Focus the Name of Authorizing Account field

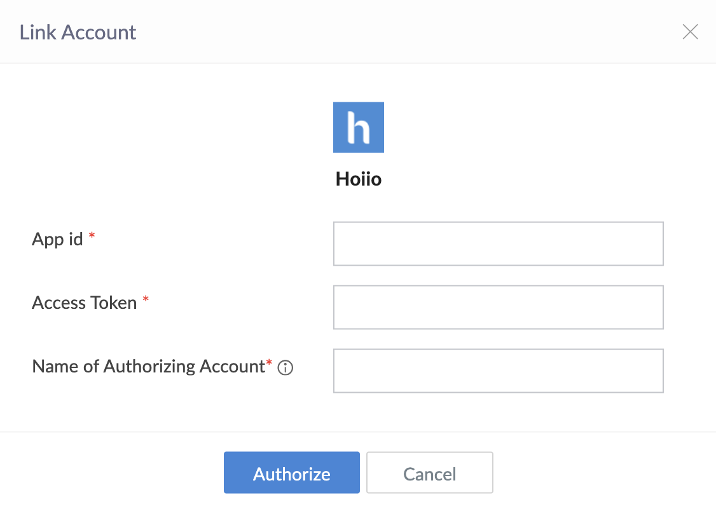[498, 371]
